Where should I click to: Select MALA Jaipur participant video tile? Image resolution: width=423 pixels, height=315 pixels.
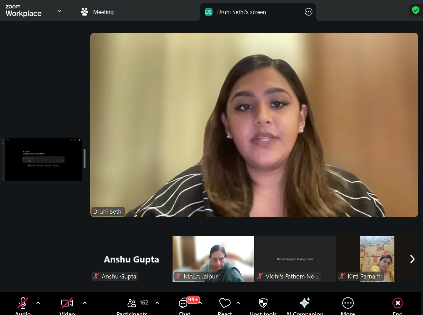point(213,259)
